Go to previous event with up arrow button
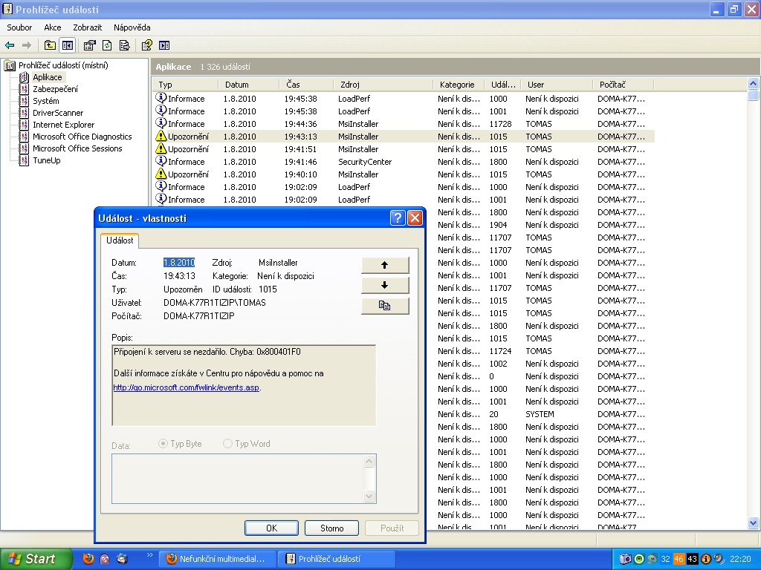Screen dimensions: 761x570 [x=385, y=265]
